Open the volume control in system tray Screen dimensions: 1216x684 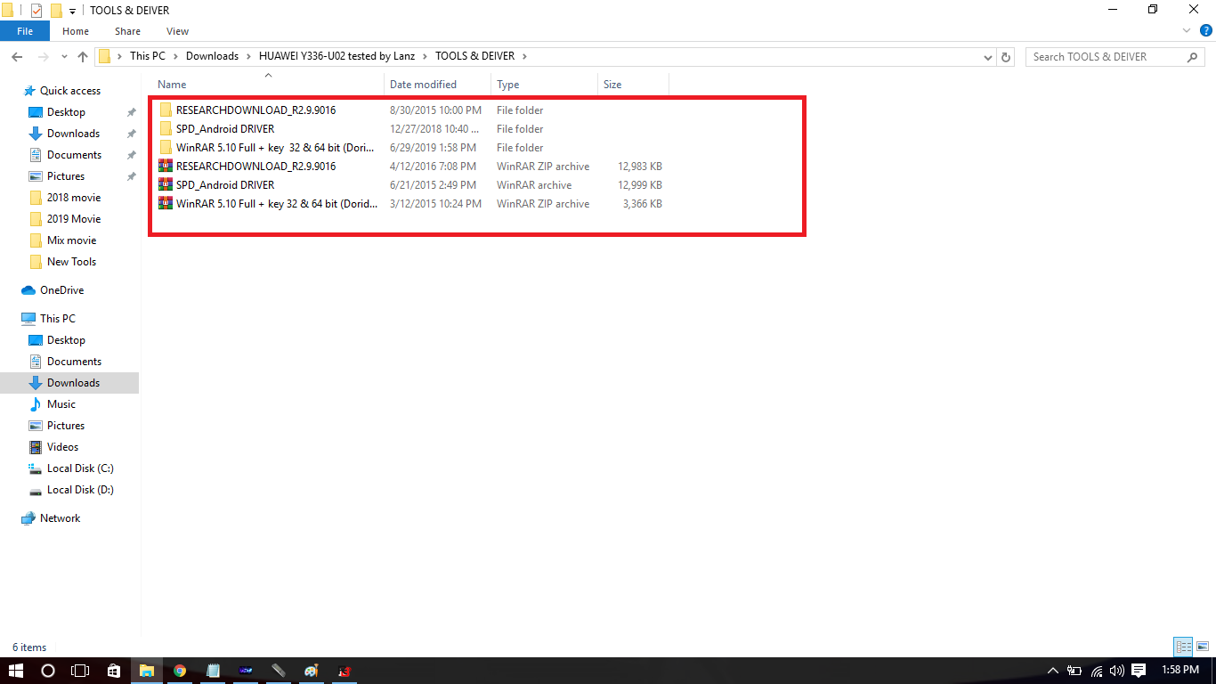coord(1117,671)
